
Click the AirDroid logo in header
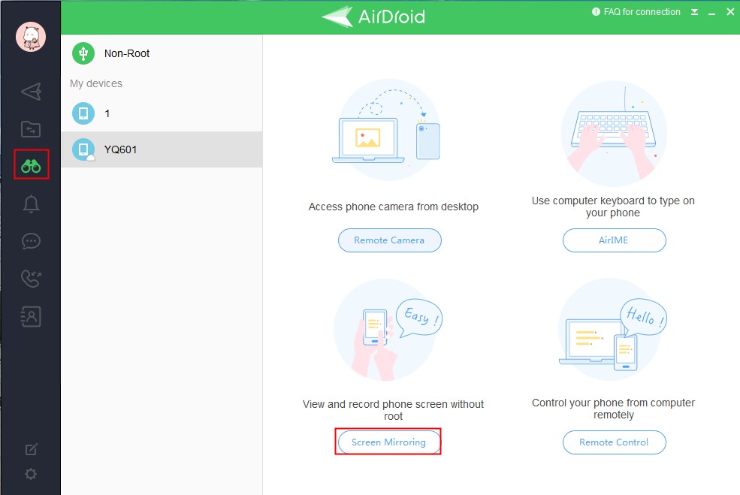[373, 17]
